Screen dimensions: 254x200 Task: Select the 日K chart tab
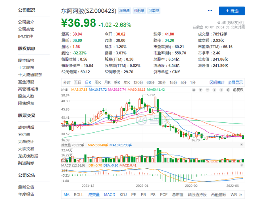click(88, 83)
